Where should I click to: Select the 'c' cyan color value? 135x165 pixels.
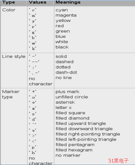coord(33,10)
